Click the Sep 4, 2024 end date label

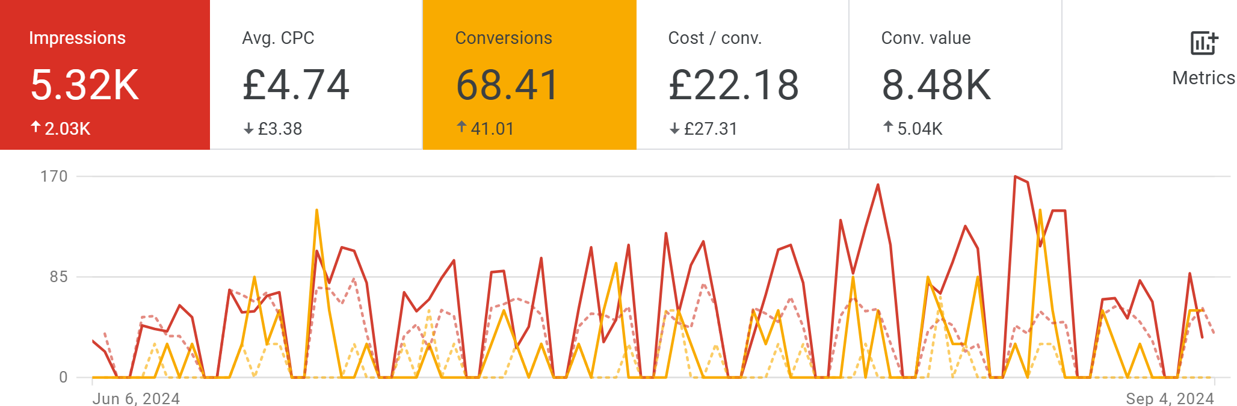click(1170, 399)
